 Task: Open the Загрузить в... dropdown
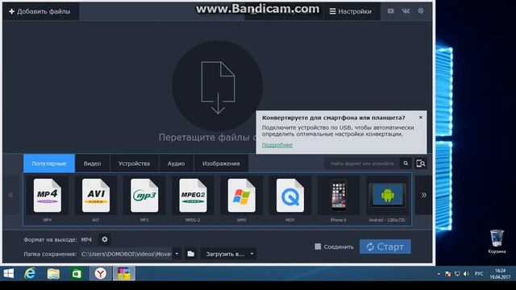pos(229,254)
